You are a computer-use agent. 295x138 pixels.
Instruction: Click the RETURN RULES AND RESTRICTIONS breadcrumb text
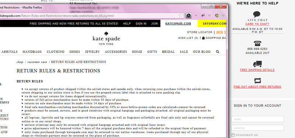(x=79, y=62)
